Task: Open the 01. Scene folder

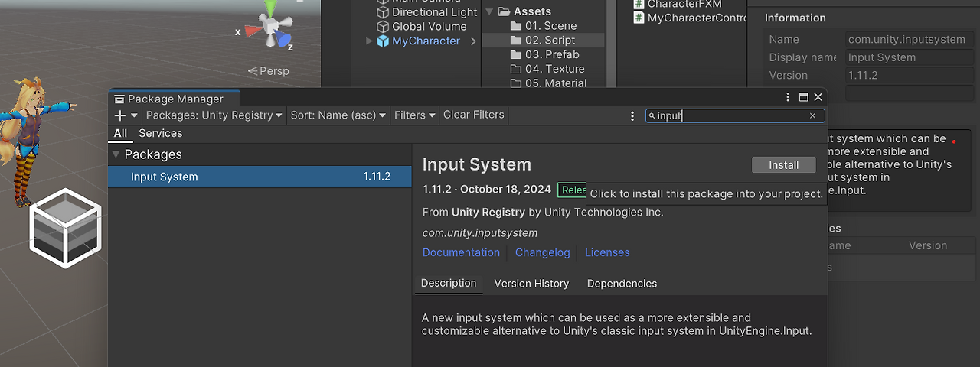Action: pyautogui.click(x=550, y=26)
